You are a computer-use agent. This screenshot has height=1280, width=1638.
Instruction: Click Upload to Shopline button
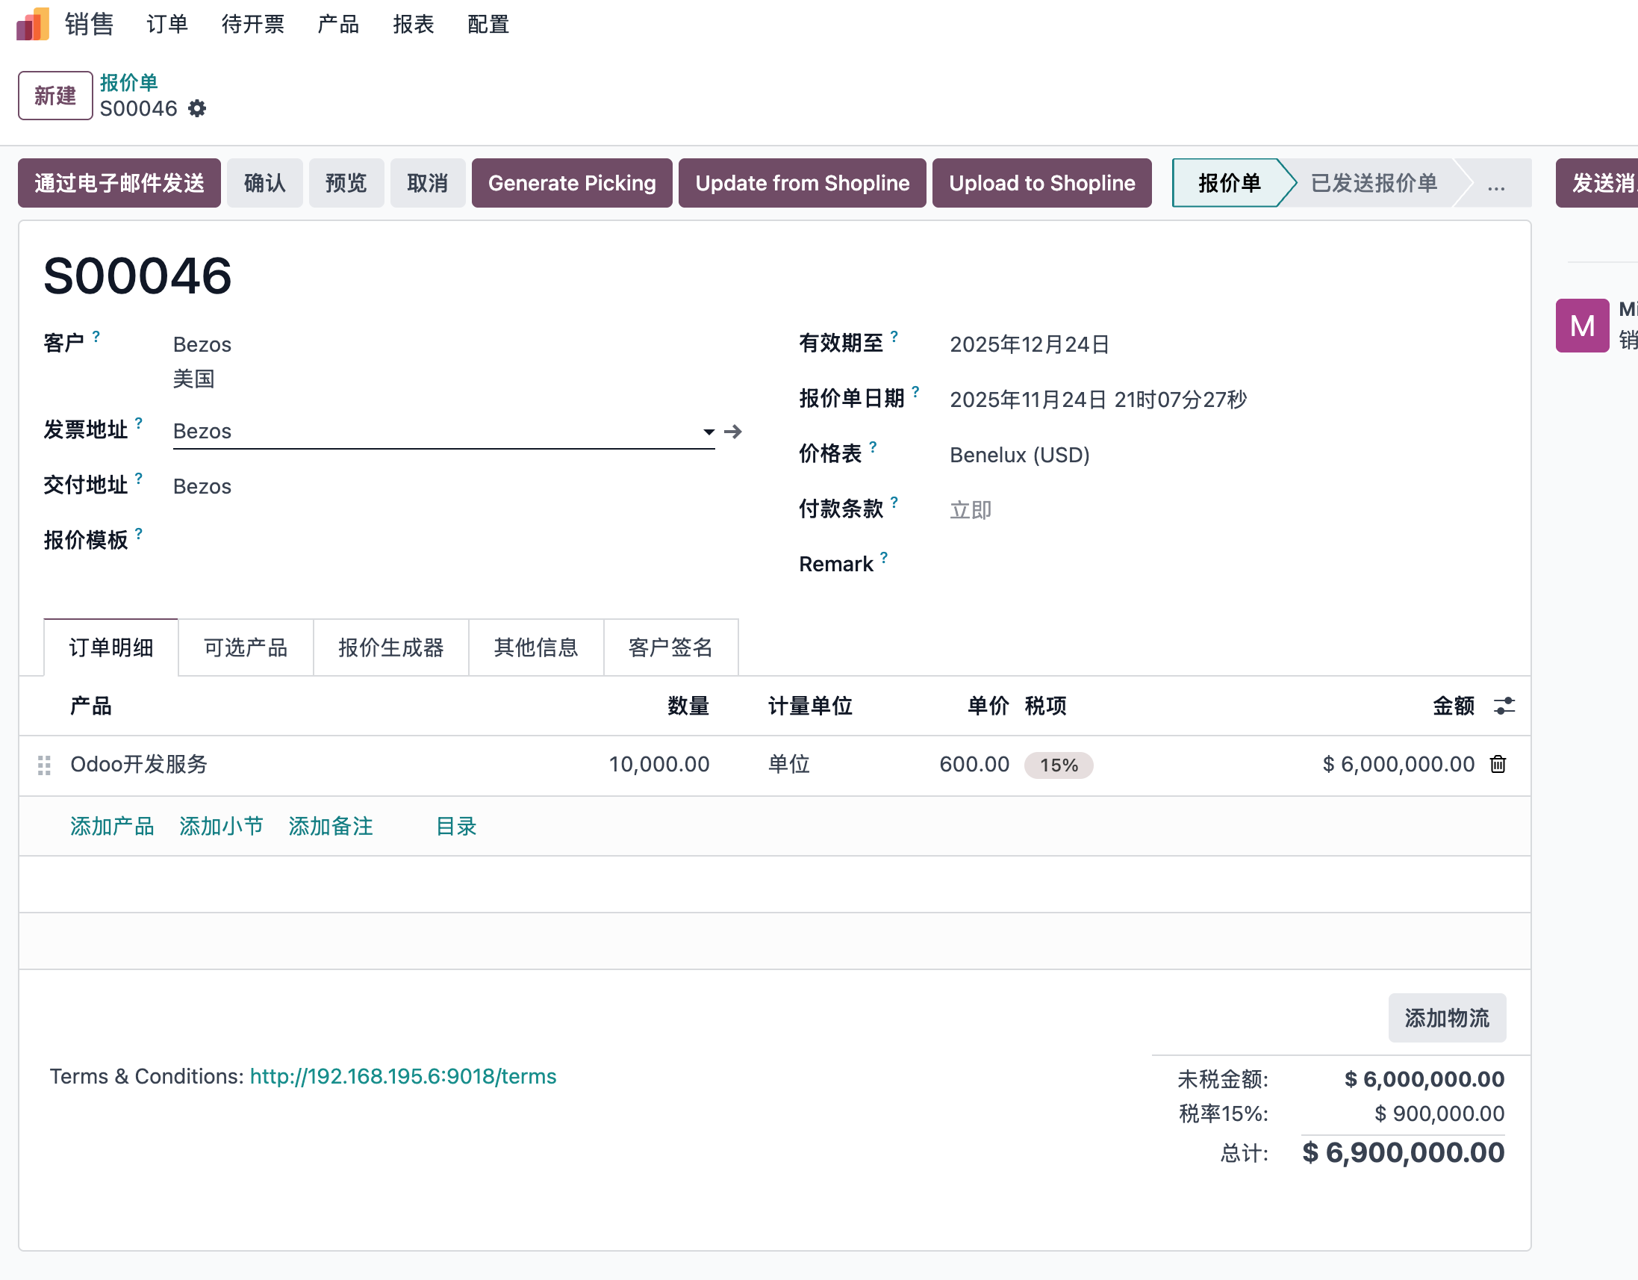(x=1041, y=183)
